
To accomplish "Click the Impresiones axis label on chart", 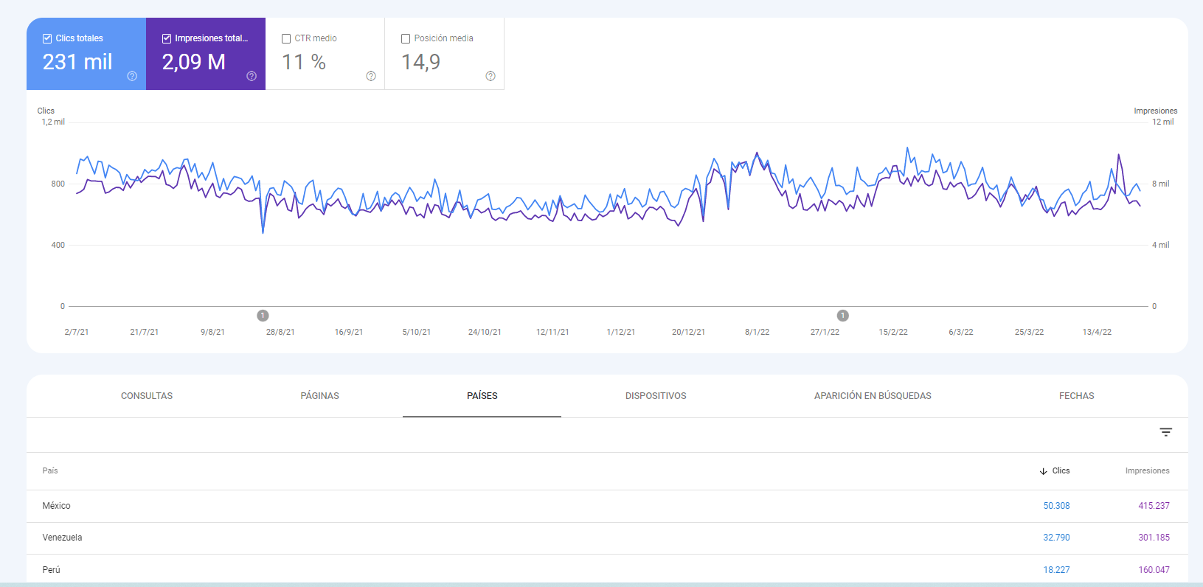I will coord(1156,111).
